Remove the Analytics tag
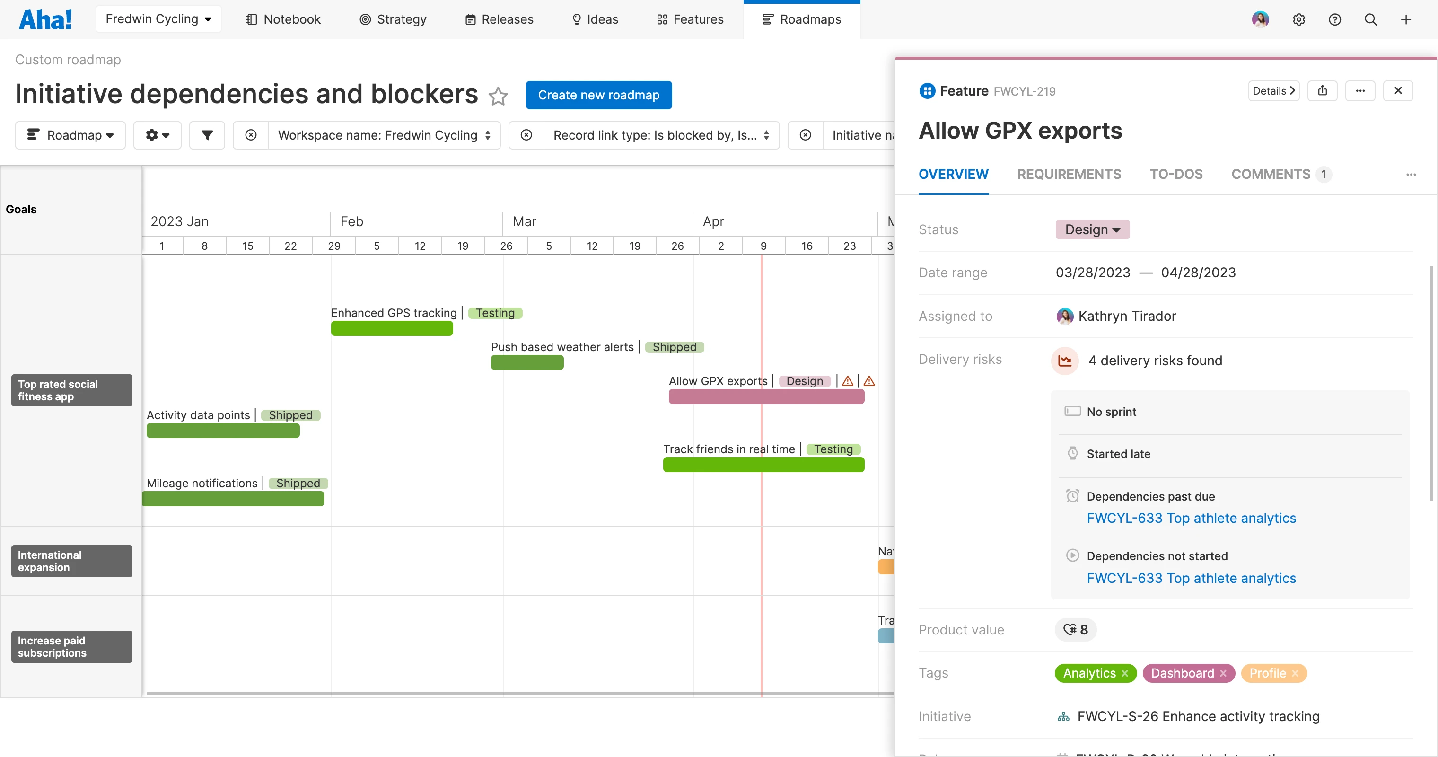1438x757 pixels. [x=1125, y=673]
